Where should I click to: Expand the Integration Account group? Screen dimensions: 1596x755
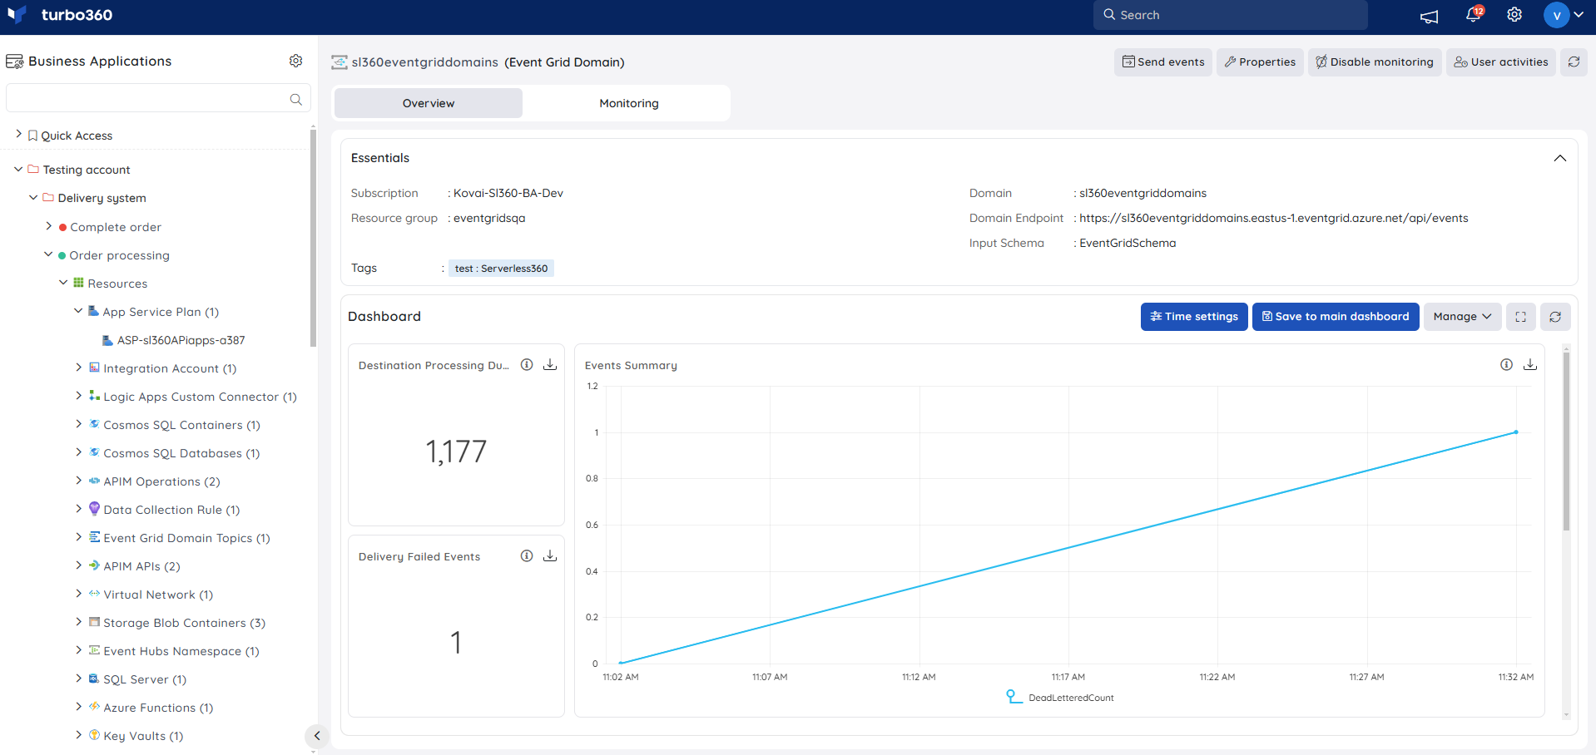tap(78, 368)
